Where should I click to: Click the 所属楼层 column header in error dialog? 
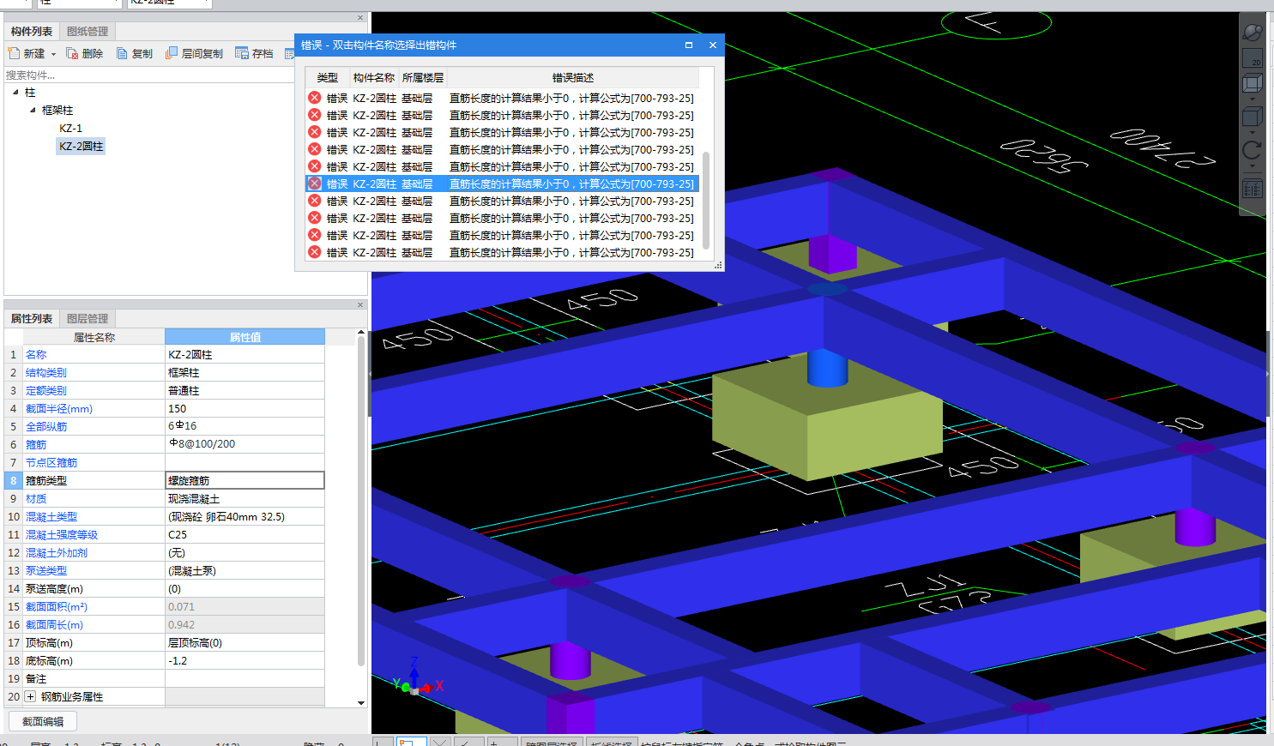(x=423, y=78)
